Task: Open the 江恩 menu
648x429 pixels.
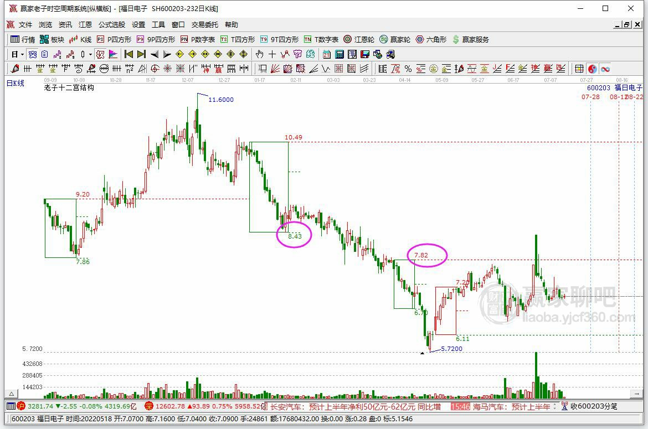Action: pyautogui.click(x=85, y=25)
